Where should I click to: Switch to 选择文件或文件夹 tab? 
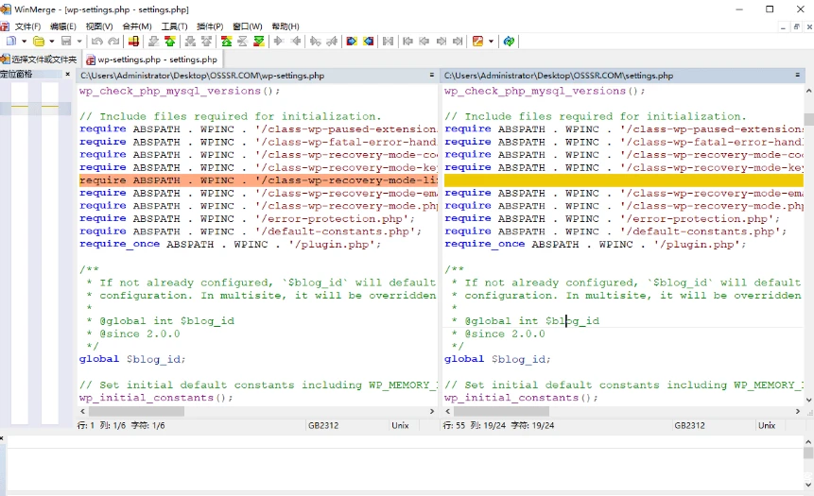click(x=40, y=60)
